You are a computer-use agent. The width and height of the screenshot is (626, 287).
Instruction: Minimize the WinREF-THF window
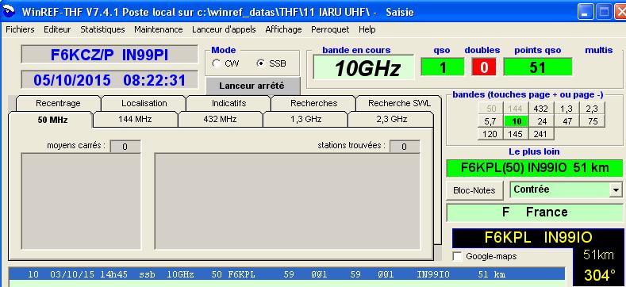coord(586,12)
